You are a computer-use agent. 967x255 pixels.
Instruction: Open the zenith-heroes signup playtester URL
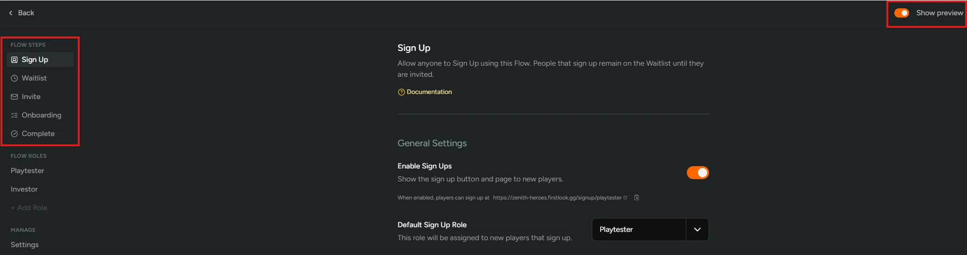[x=557, y=198]
